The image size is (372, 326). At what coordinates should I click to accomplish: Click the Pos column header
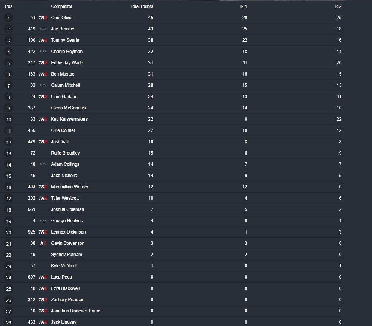point(8,6)
